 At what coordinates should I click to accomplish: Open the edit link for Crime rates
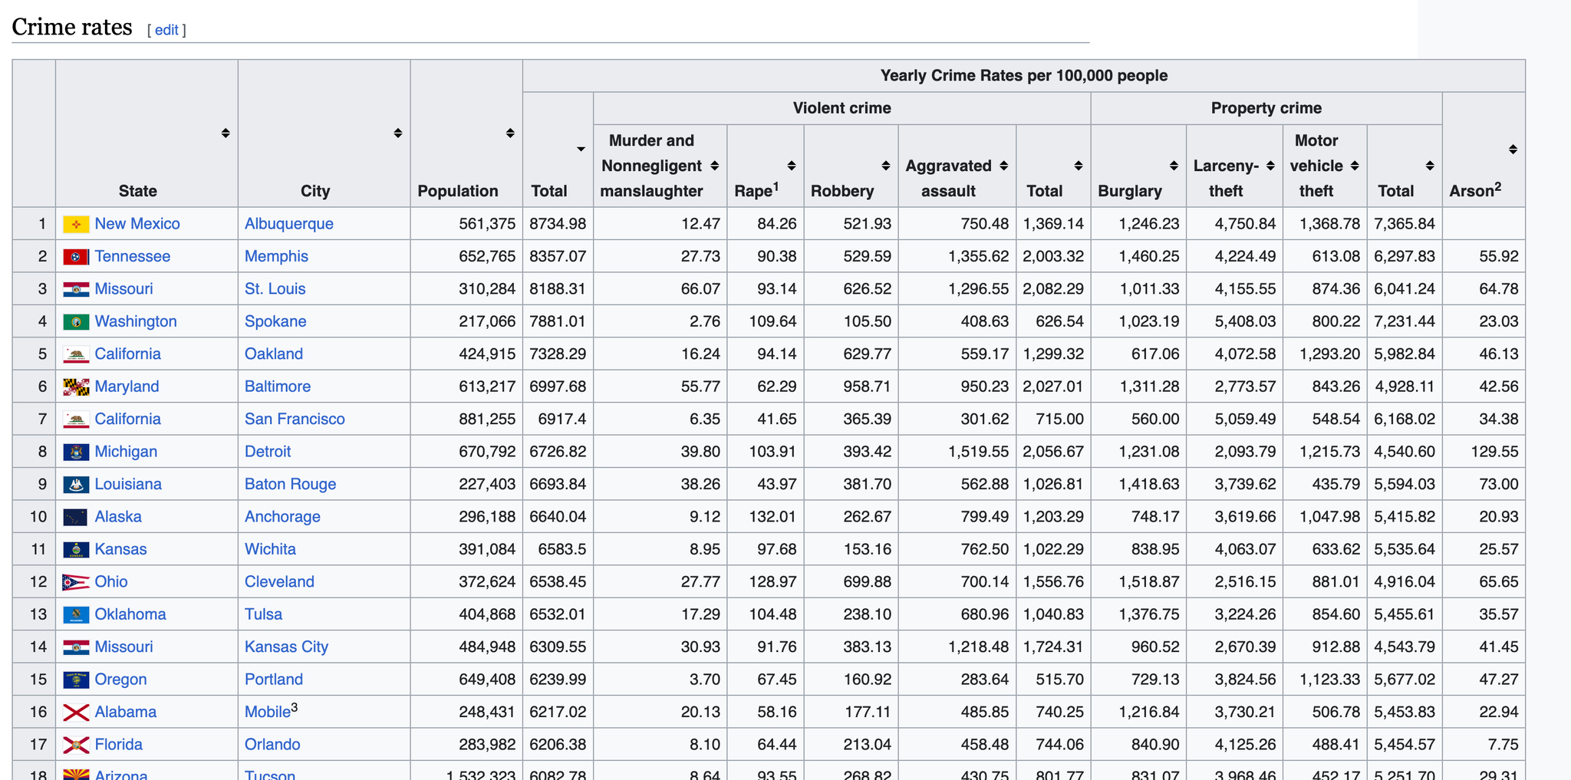coord(166,30)
